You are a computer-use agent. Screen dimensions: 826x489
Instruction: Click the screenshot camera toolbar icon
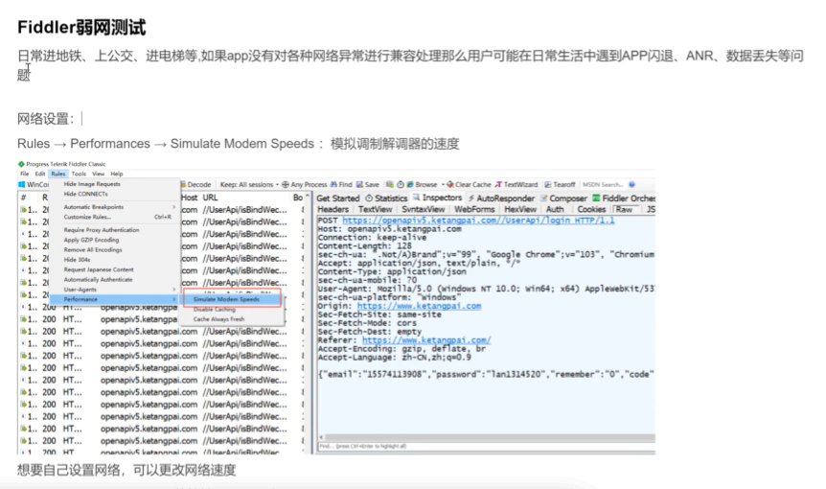click(390, 184)
